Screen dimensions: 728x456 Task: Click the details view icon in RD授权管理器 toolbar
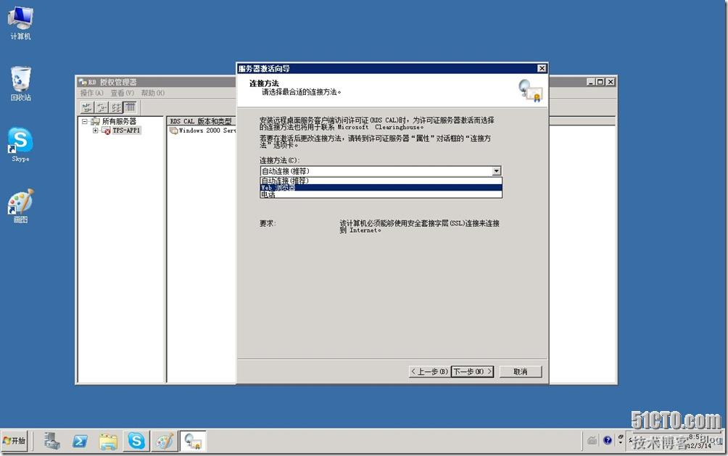[131, 107]
